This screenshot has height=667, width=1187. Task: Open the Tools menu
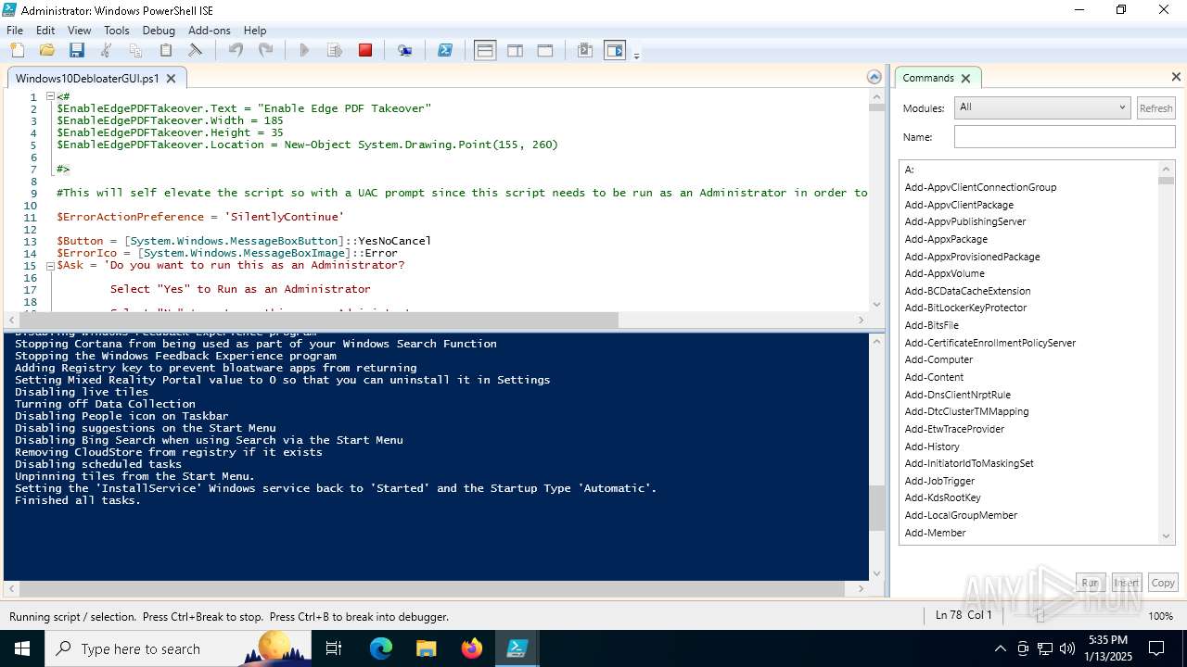coord(116,30)
